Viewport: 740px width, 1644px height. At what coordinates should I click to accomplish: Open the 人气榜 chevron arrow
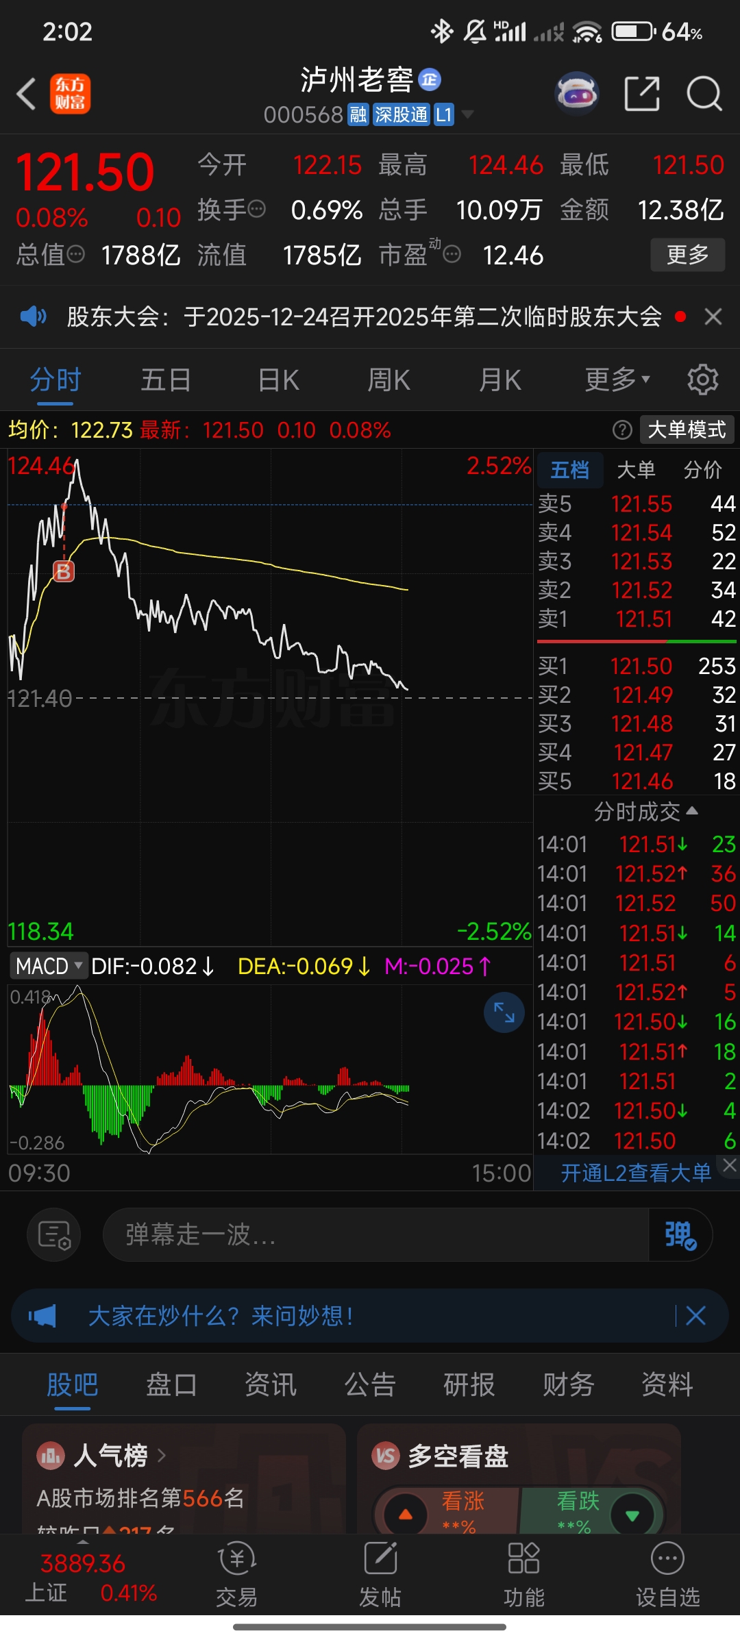pos(162,1455)
